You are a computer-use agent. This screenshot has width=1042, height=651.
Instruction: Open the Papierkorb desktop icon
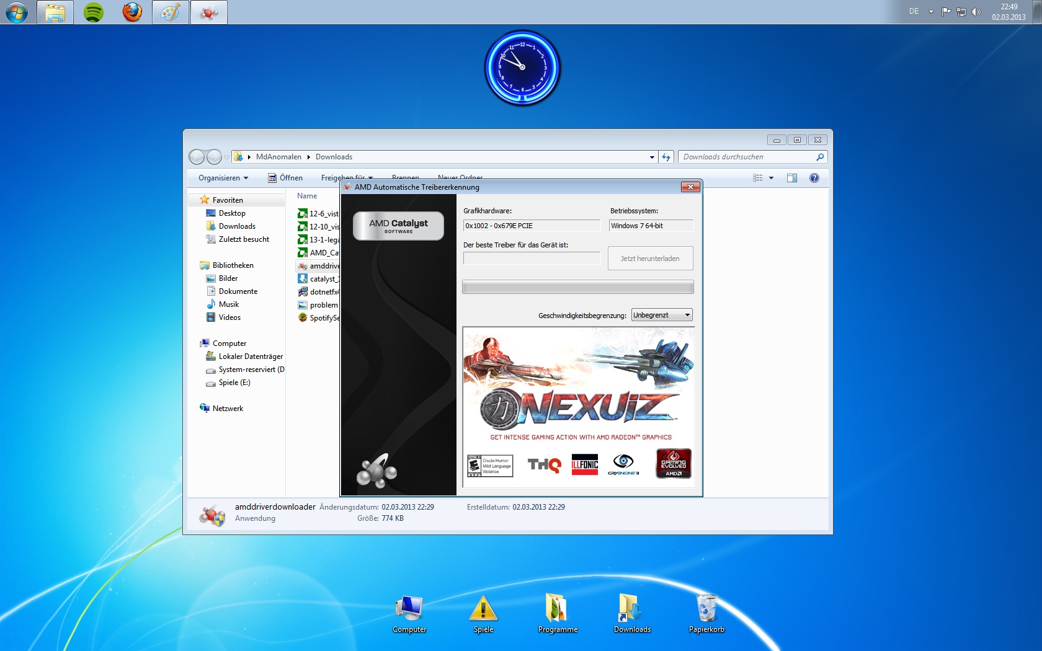(x=706, y=614)
